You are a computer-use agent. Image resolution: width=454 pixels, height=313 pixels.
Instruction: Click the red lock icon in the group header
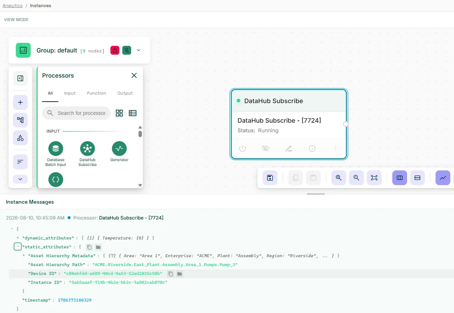click(x=115, y=50)
